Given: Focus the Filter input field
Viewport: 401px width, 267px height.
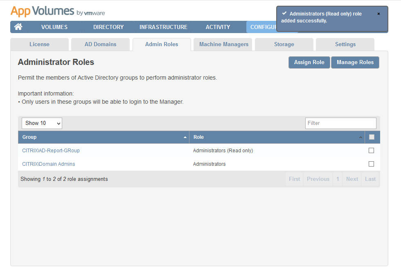Looking at the screenshot, I should click(340, 123).
